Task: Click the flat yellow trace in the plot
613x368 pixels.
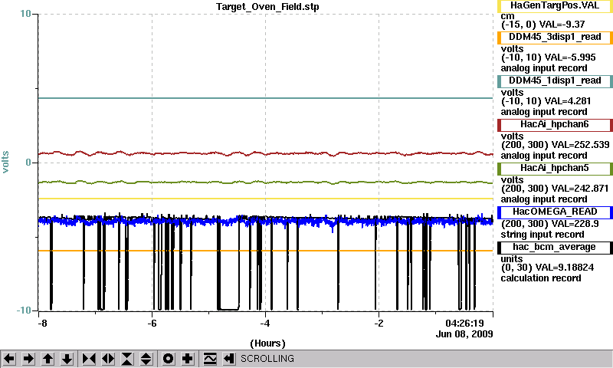Action: [266, 199]
